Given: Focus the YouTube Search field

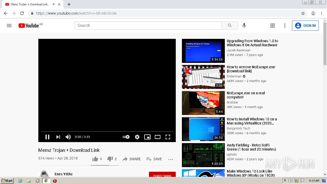Looking at the screenshot, I should 148,26.
